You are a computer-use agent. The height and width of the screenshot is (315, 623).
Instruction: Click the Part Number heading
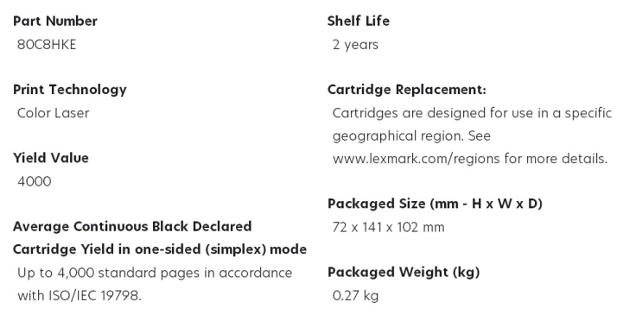tap(55, 21)
